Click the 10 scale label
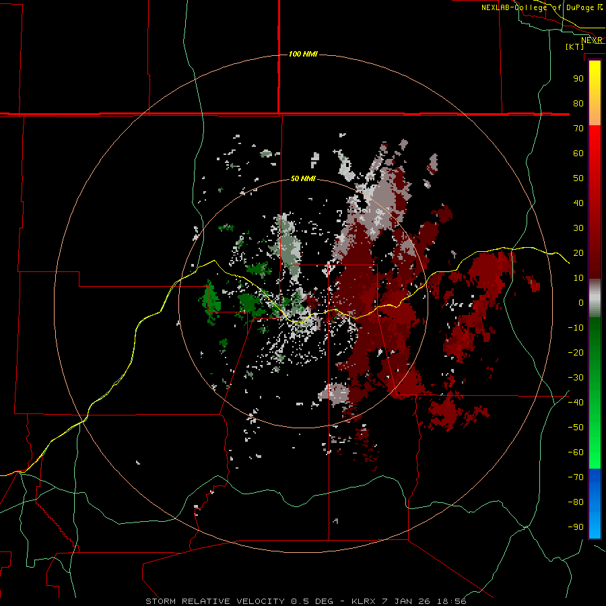The height and width of the screenshot is (606, 606). (x=578, y=278)
